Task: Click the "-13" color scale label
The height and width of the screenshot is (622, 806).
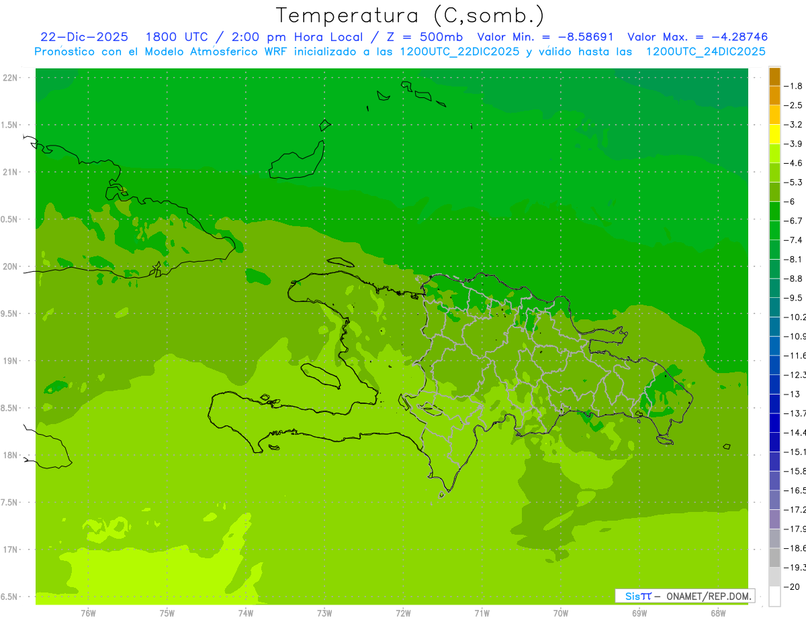Action: click(791, 394)
